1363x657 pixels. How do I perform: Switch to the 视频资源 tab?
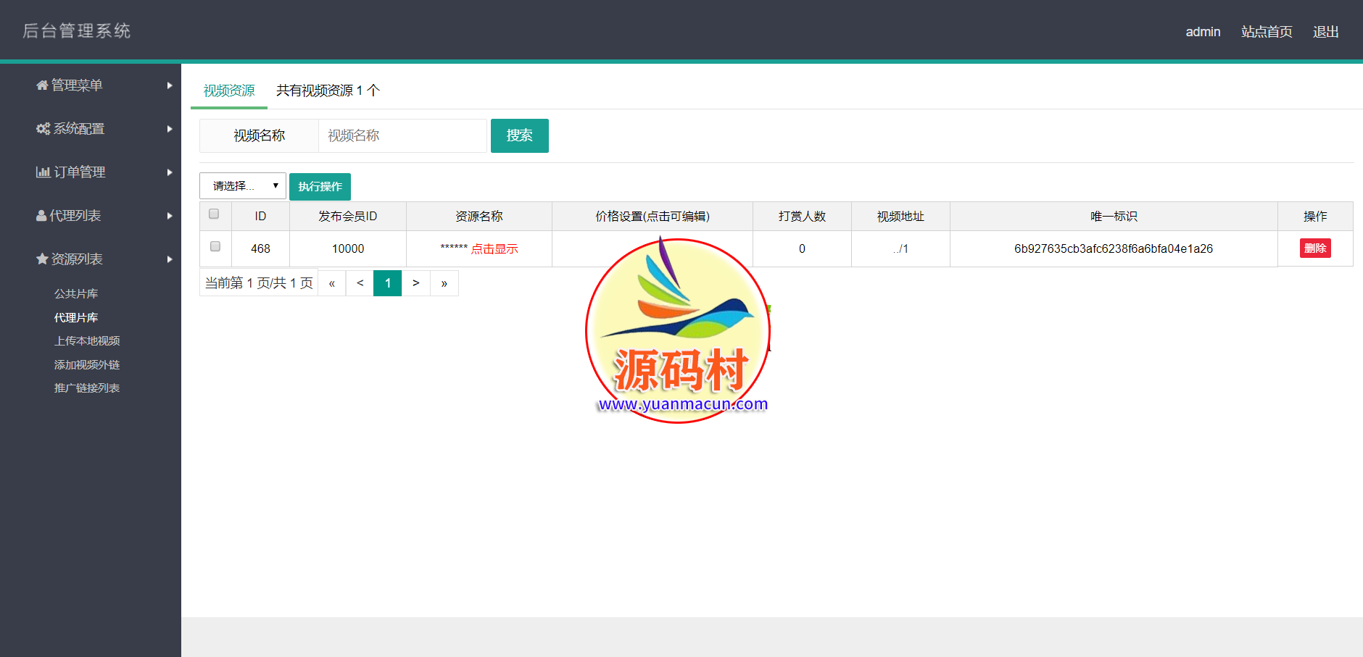click(229, 91)
